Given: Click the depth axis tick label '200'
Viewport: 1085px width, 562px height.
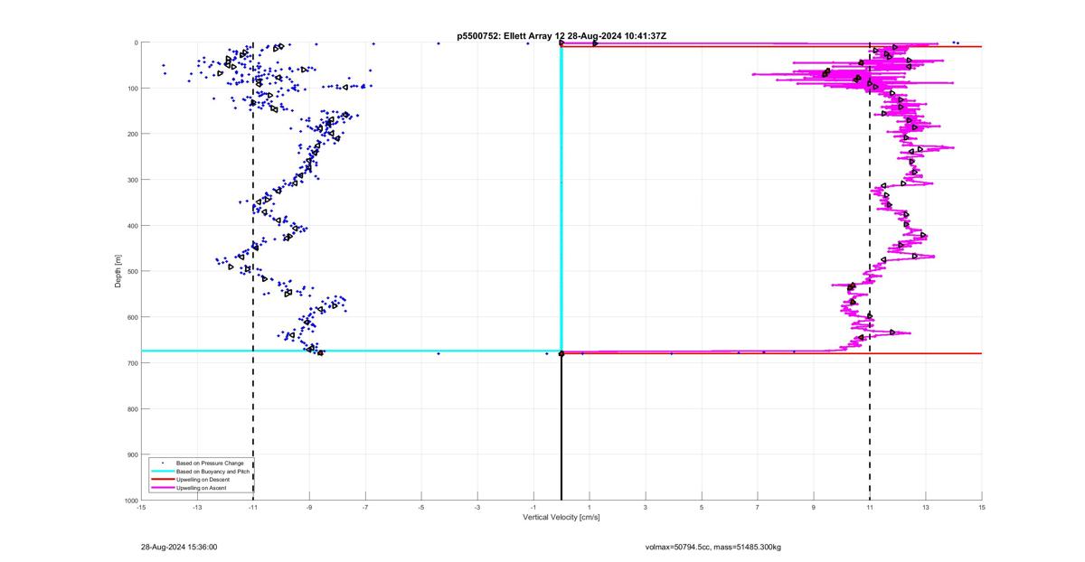Looking at the screenshot, I should click(132, 134).
